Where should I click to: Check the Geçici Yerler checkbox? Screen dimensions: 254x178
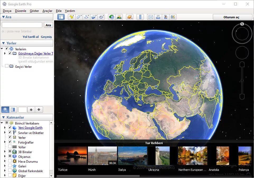pyautogui.click(x=7, y=66)
